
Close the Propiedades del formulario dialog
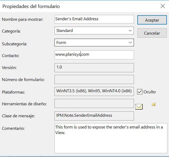click(x=163, y=6)
